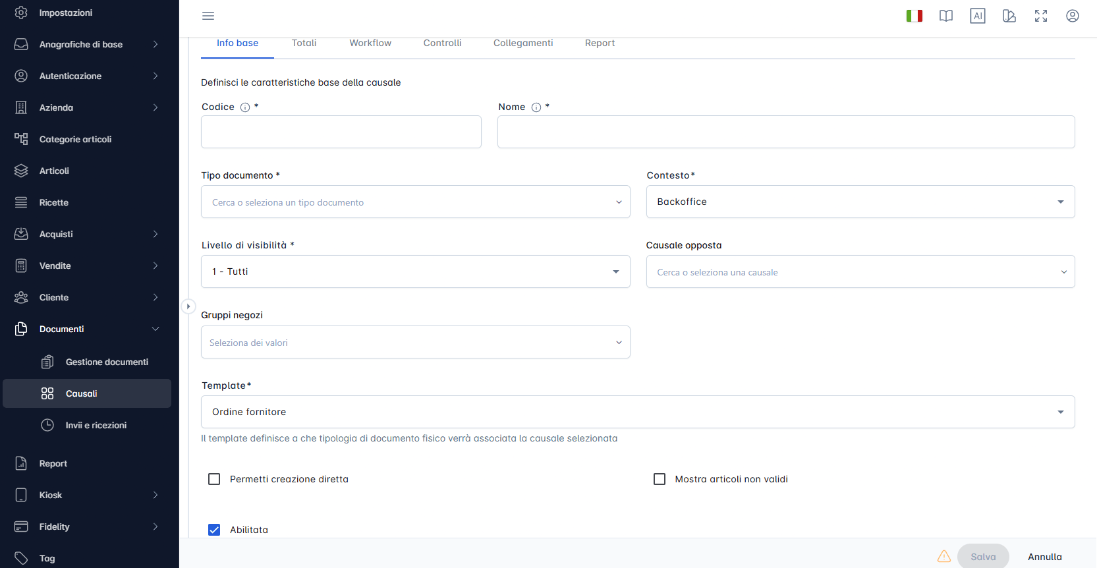Enable Permetti creazione diretta checkbox
1097x568 pixels.
214,479
